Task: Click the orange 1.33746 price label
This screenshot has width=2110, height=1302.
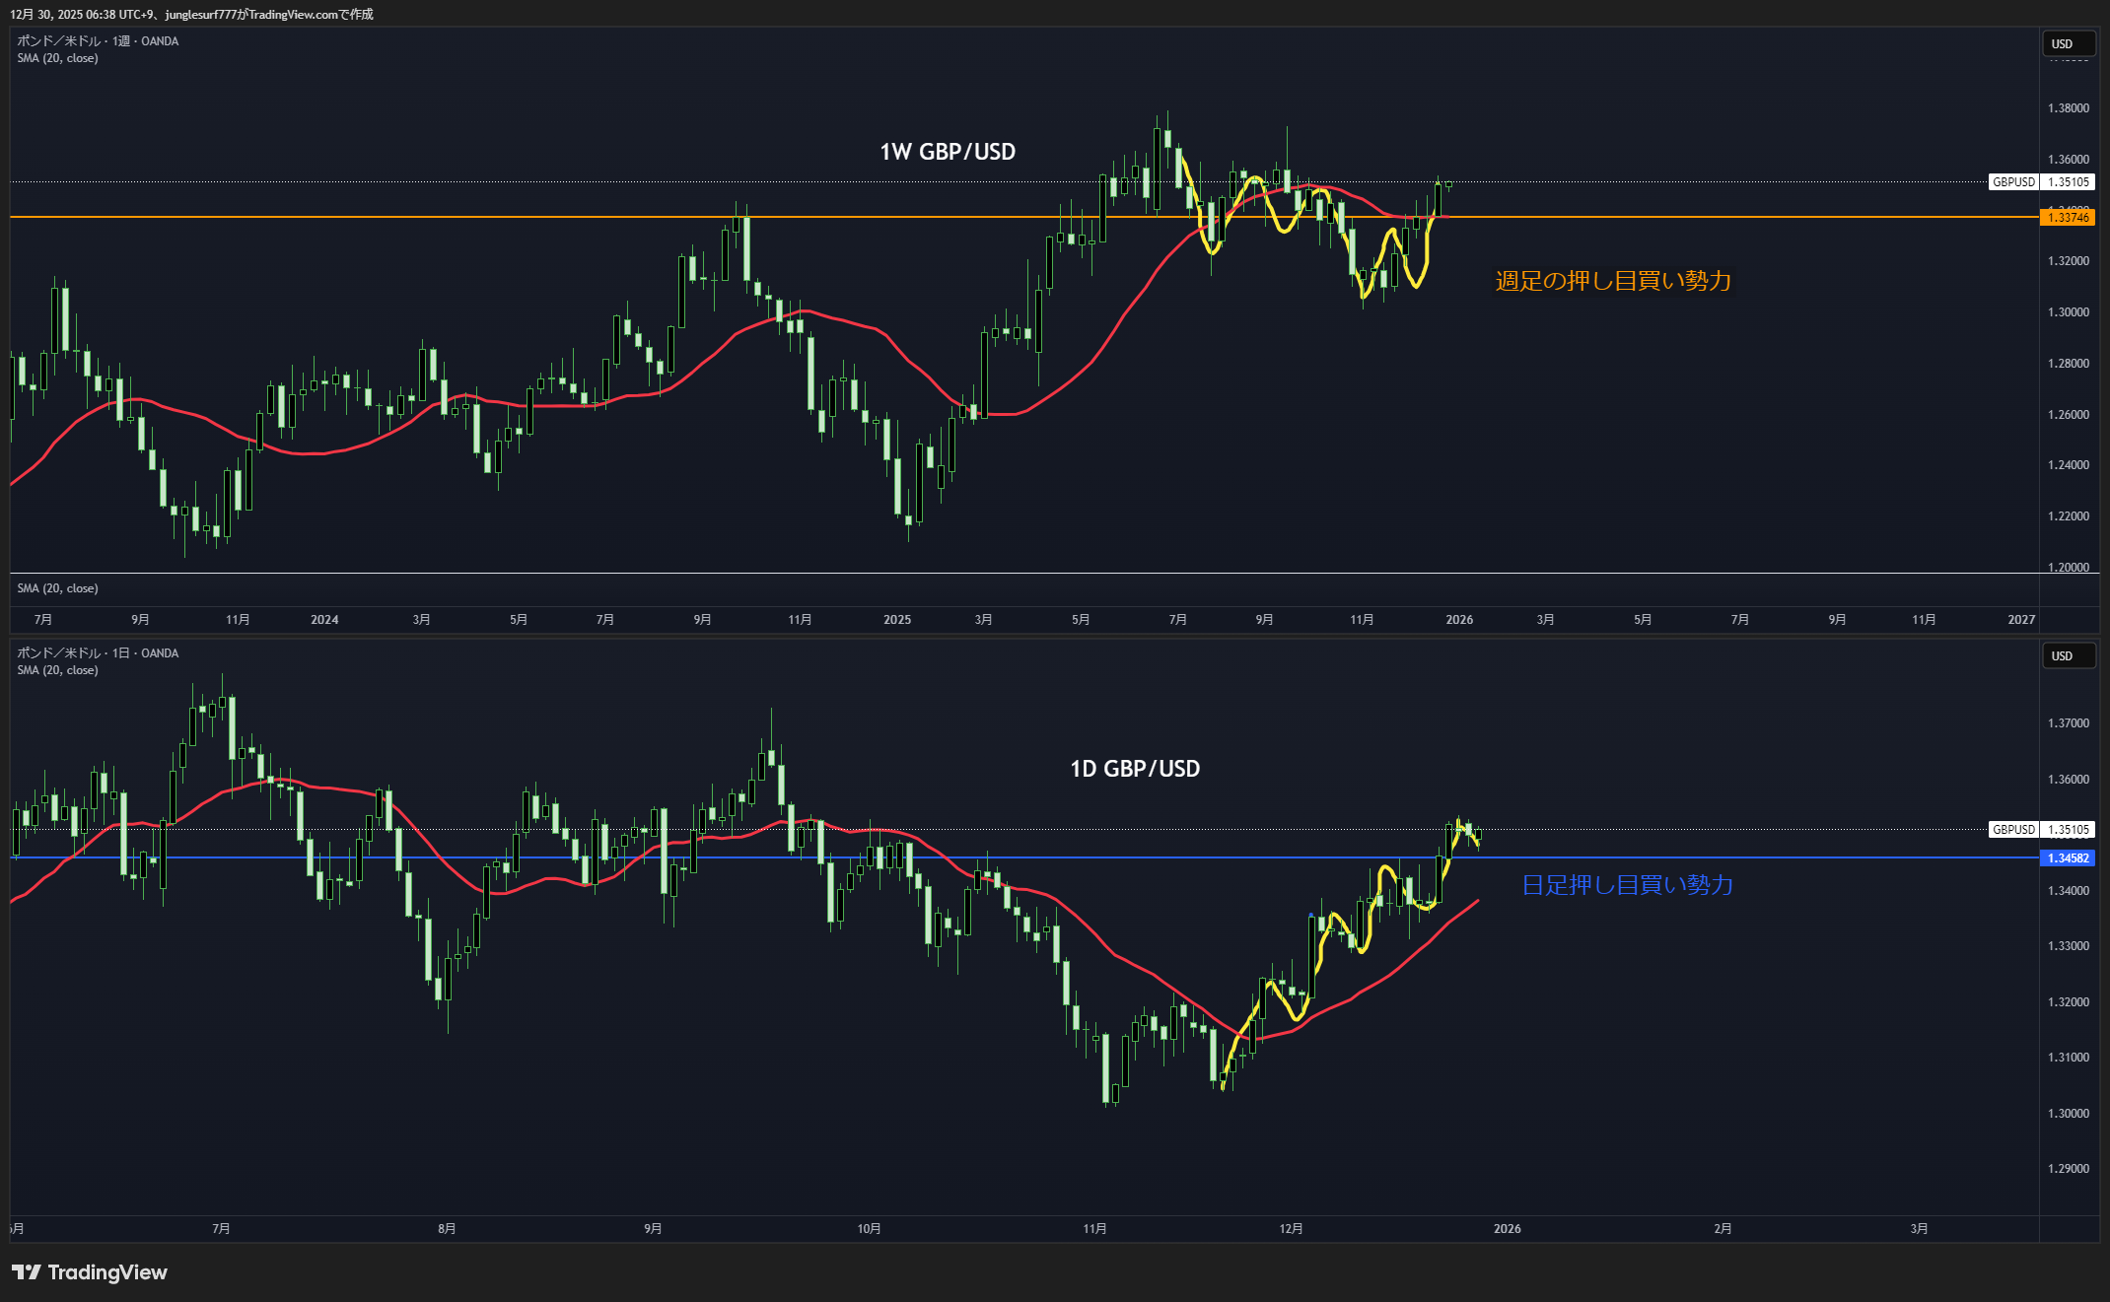Action: click(2068, 218)
